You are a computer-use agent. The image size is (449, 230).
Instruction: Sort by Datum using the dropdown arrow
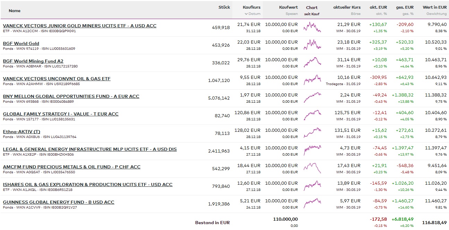tap(246, 14)
